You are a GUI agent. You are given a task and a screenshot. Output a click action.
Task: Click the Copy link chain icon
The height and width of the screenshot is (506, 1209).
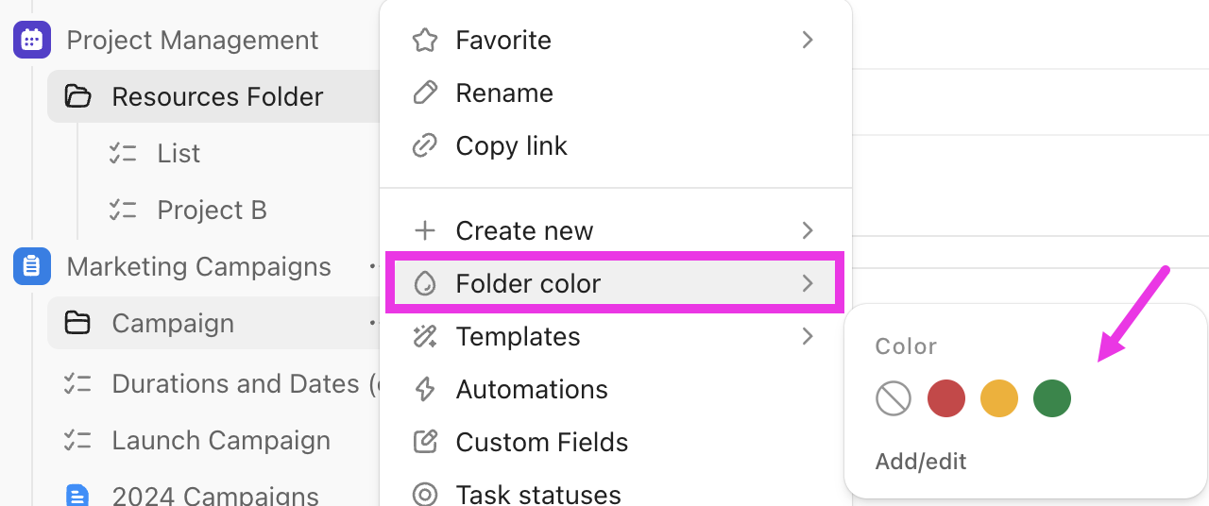[x=425, y=146]
